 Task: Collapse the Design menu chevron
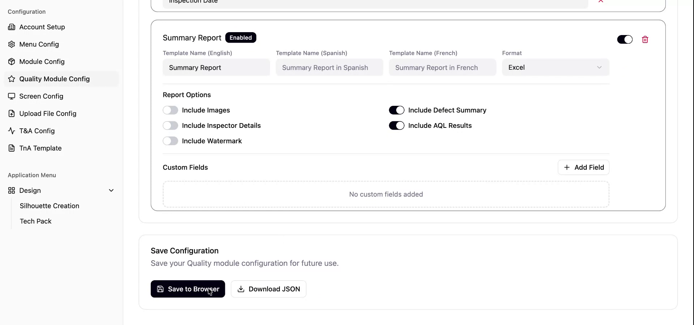click(111, 191)
